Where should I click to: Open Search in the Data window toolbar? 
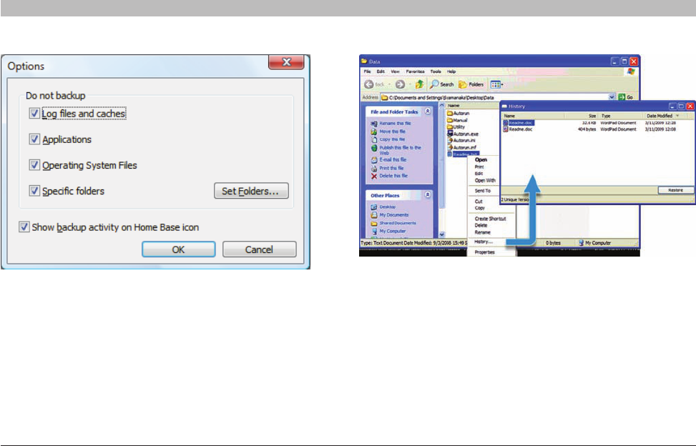[x=442, y=84]
